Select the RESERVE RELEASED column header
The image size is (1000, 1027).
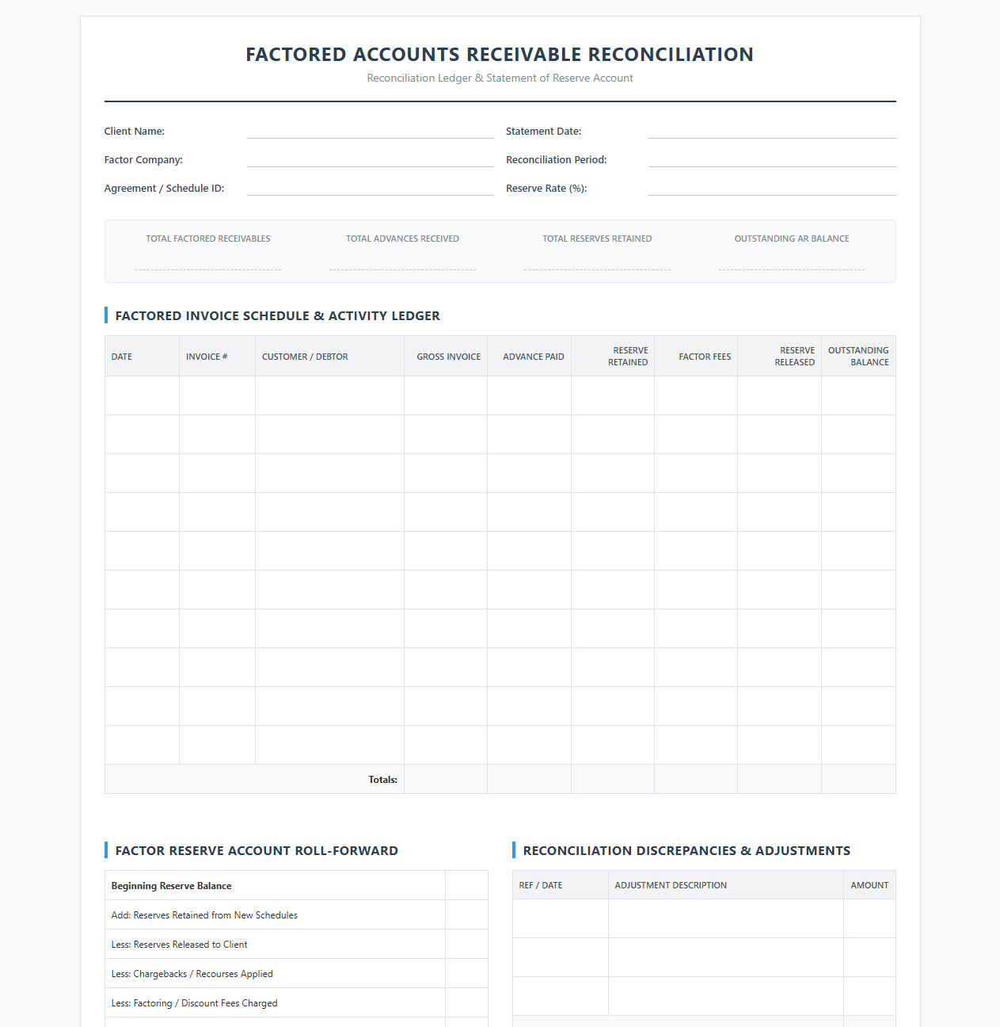pos(779,357)
